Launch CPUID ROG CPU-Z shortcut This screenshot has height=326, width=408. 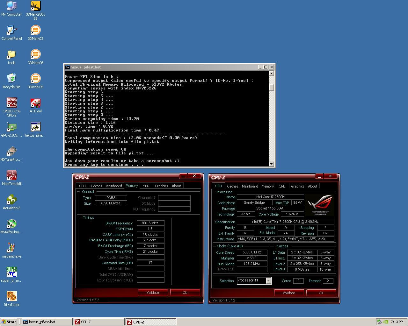tap(11, 107)
